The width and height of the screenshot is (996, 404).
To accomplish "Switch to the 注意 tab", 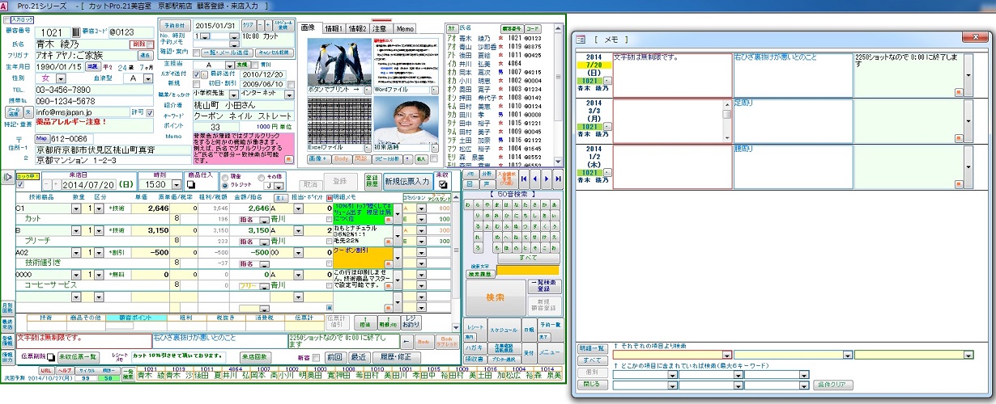I will [x=381, y=28].
